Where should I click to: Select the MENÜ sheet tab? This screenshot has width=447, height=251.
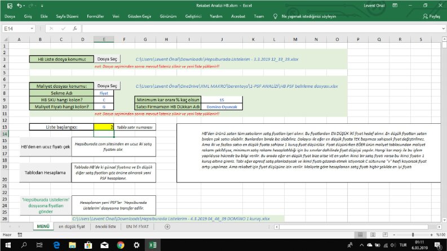pos(43,227)
